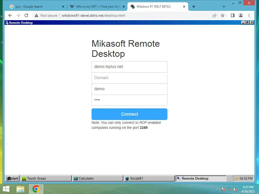
Task: Click the key icon in inner tray
Action: click(x=236, y=179)
